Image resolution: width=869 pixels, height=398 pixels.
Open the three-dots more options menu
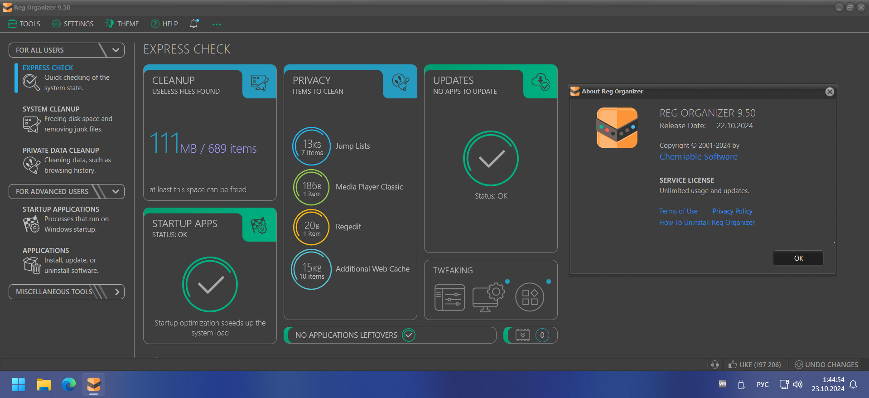[x=217, y=24]
